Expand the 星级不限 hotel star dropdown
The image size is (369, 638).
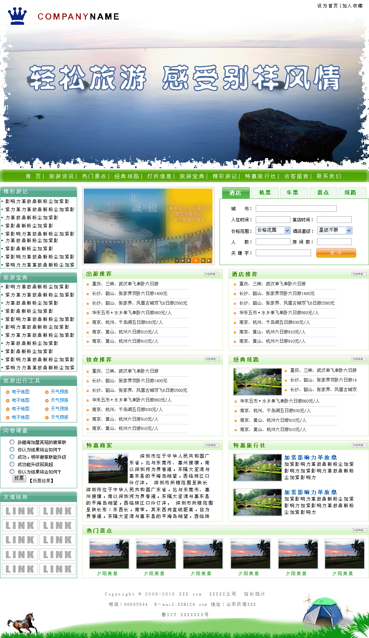click(x=335, y=230)
